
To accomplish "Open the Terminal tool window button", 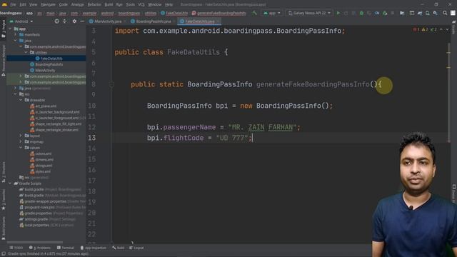I will [66, 248].
